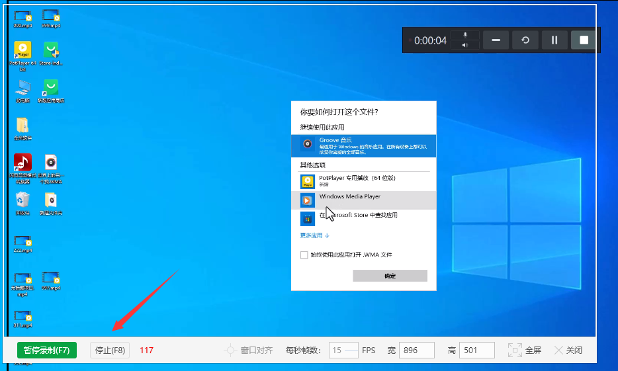This screenshot has width=618, height=371.
Task: Click the width input field showing 896
Action: [x=416, y=350]
